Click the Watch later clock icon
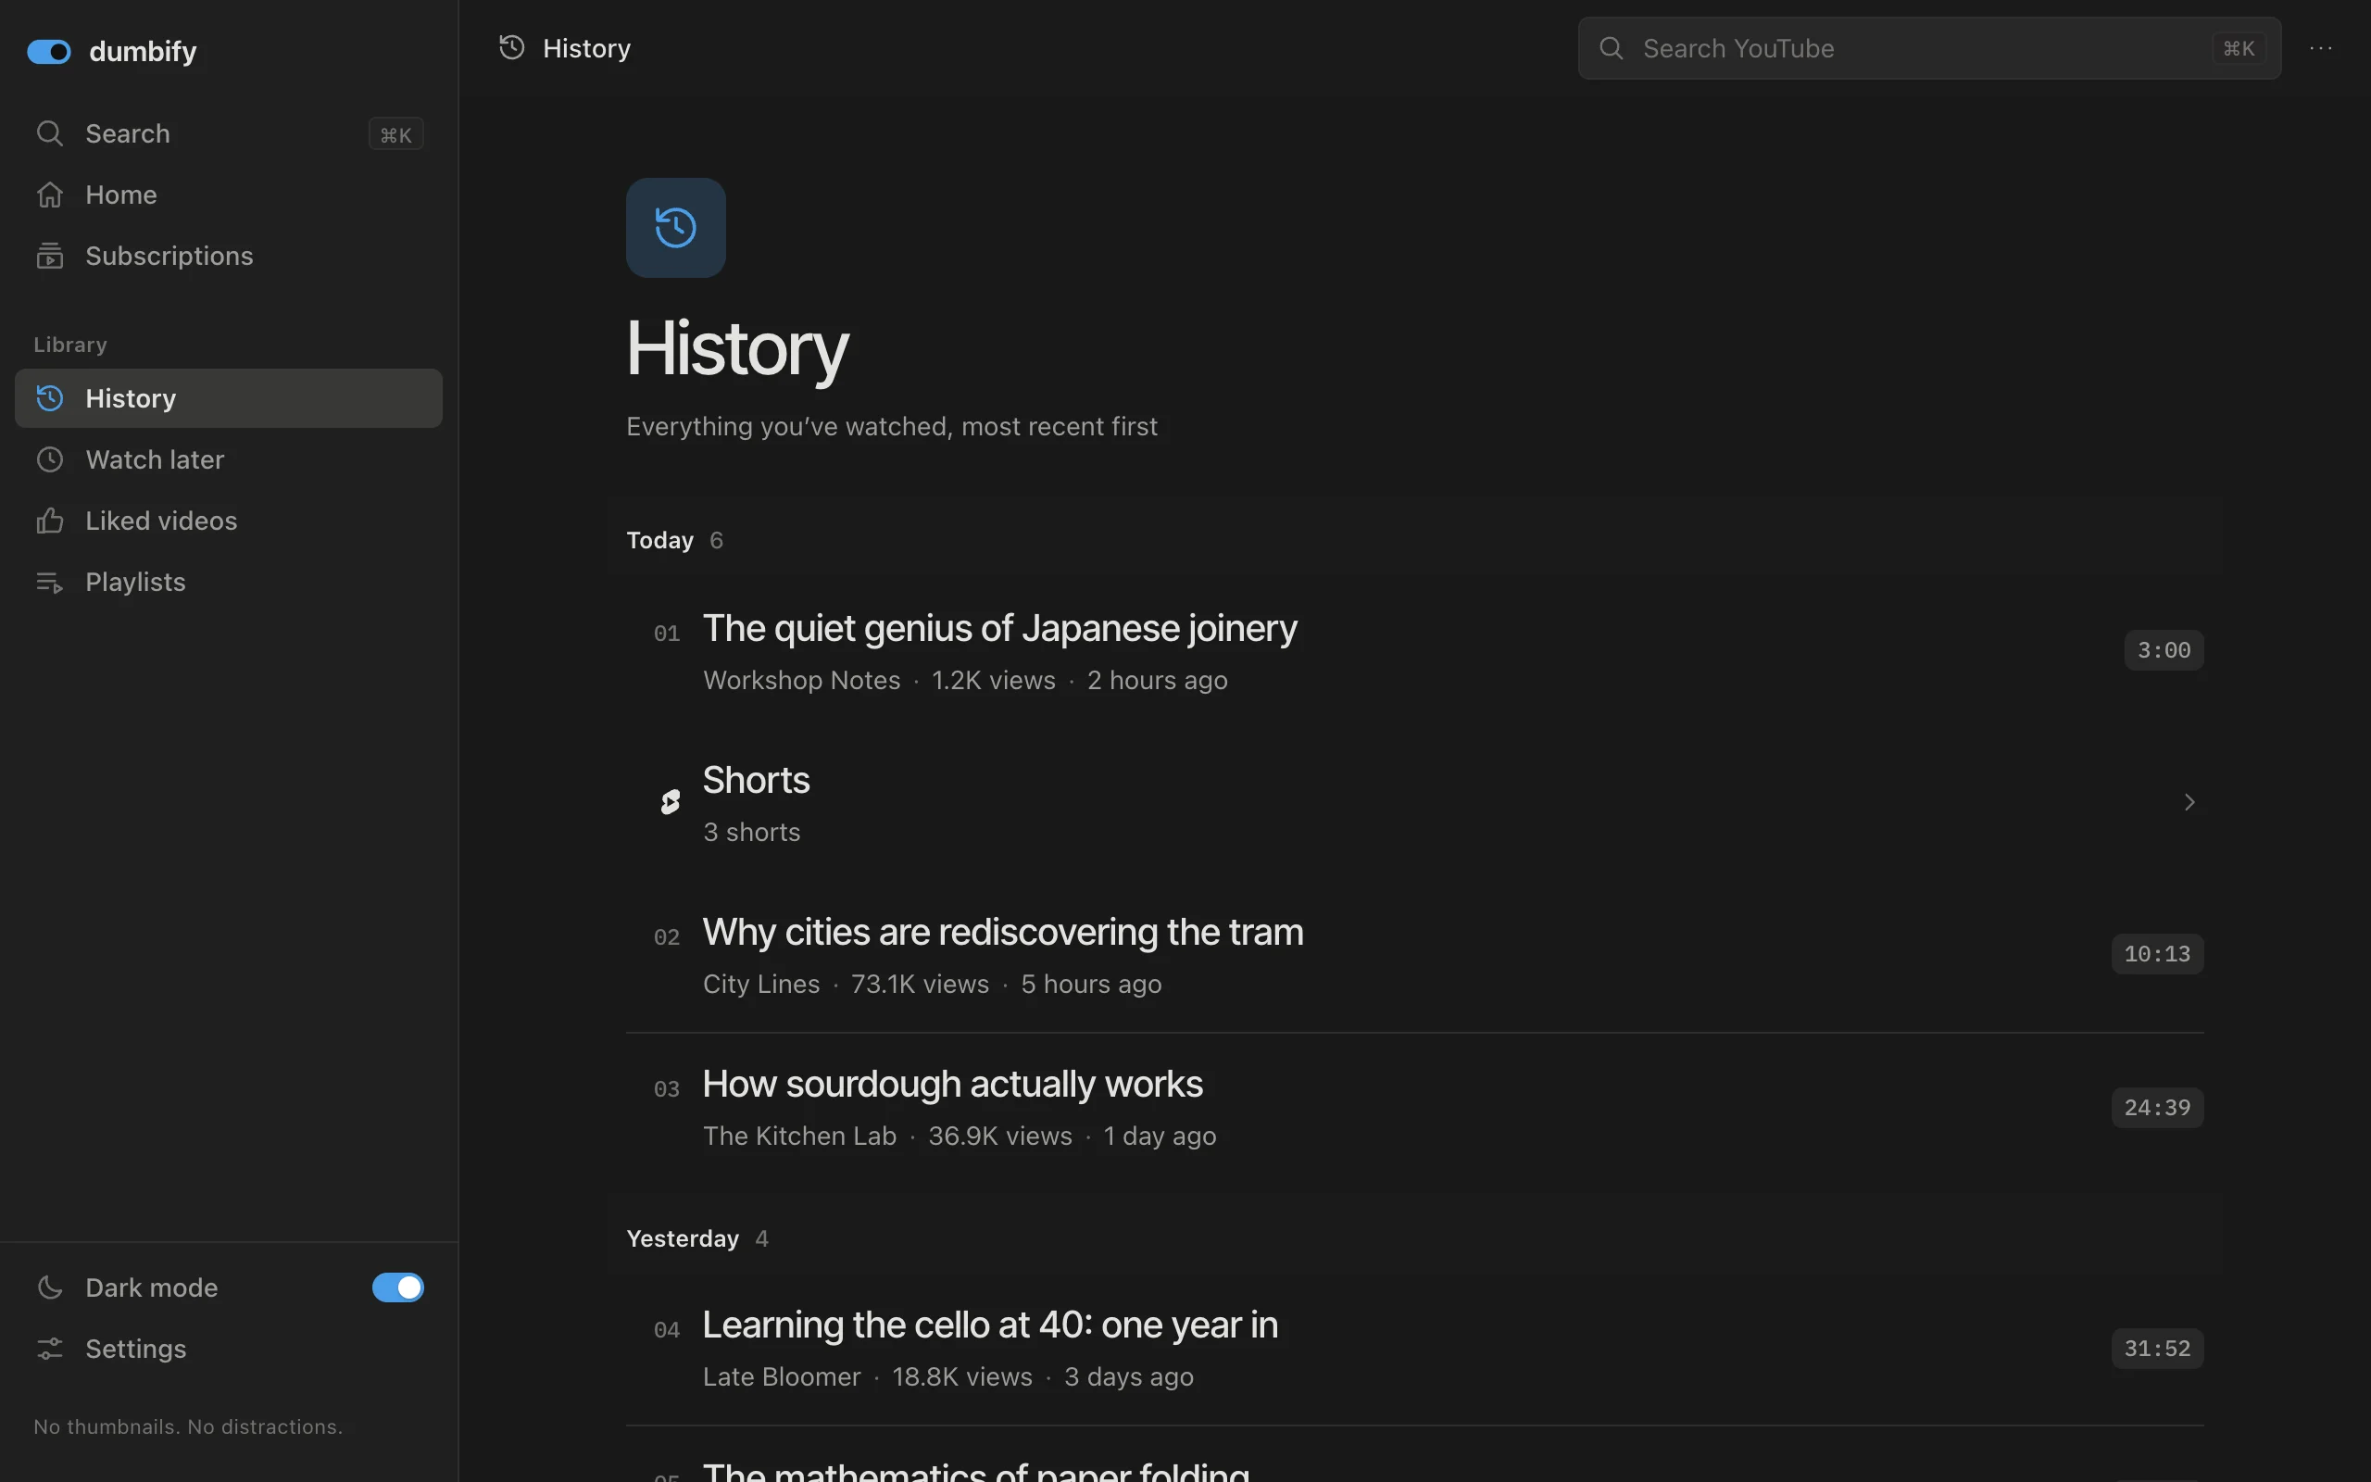The image size is (2371, 1482). point(50,459)
